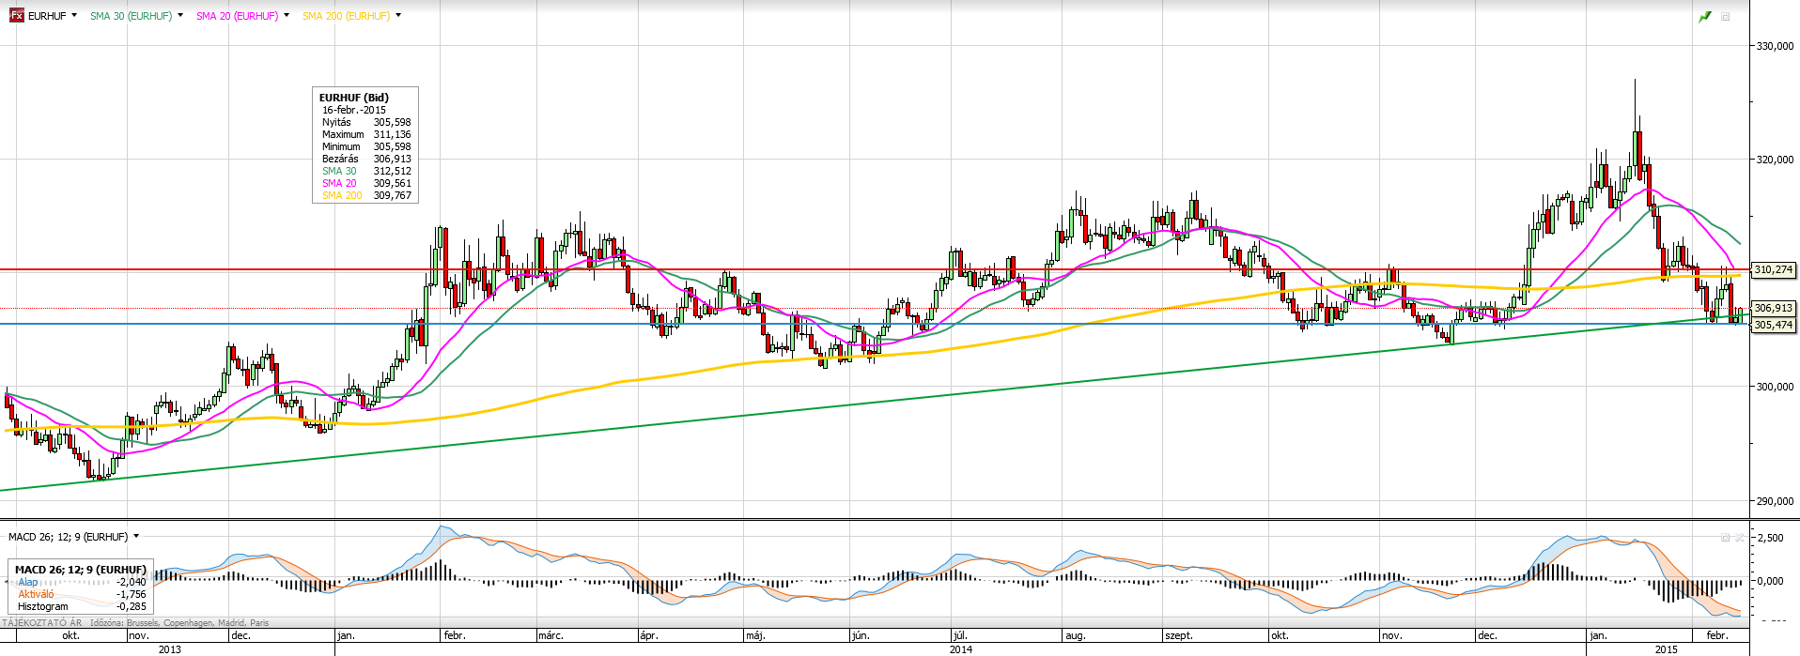
Task: Click the ápr. time axis label
Action: [x=648, y=635]
